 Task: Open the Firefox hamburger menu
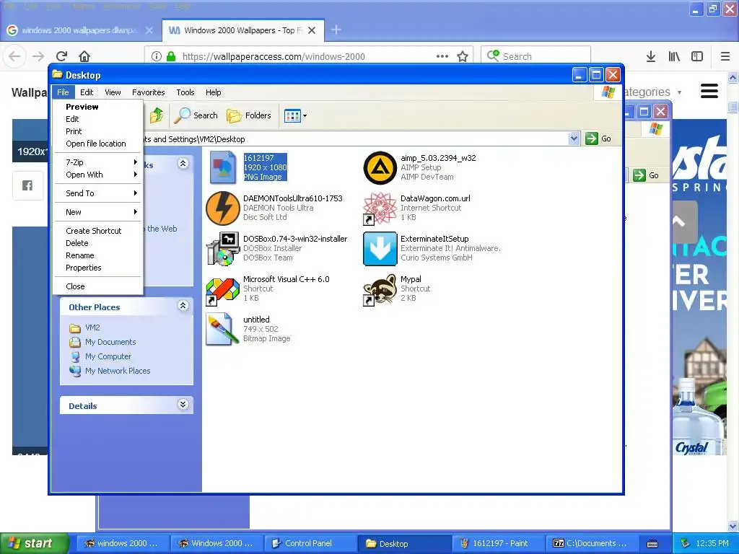point(725,56)
